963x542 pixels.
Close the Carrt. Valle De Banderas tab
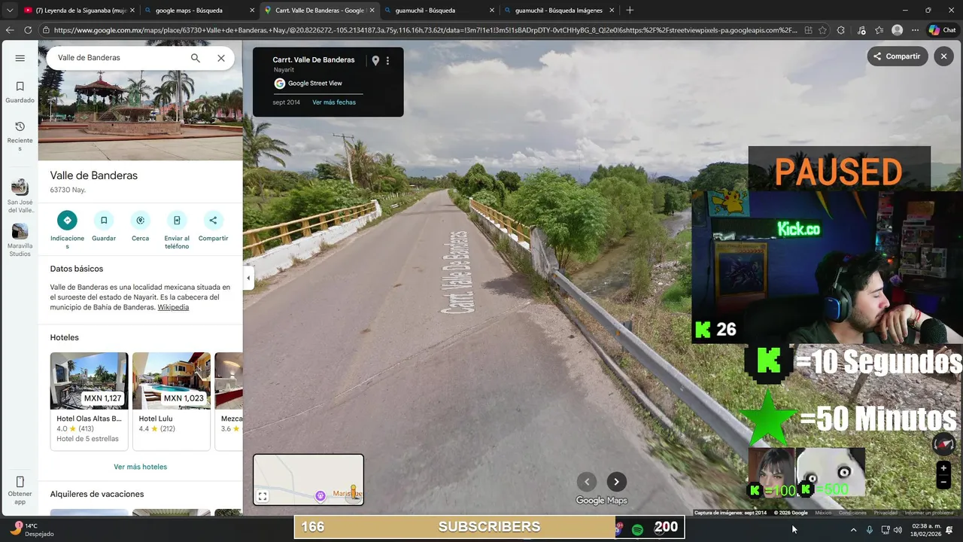coord(372,11)
